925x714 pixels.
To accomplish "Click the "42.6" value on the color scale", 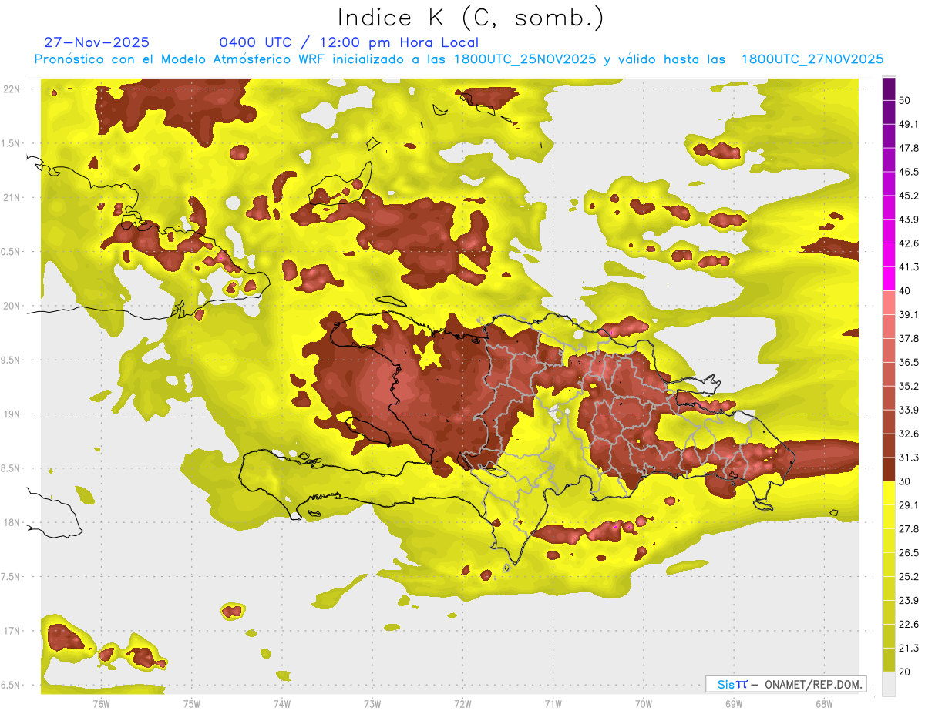I will coord(910,243).
